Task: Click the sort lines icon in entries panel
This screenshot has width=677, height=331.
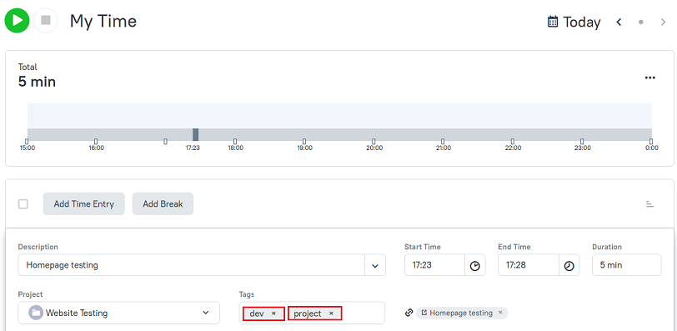Action: (x=649, y=203)
